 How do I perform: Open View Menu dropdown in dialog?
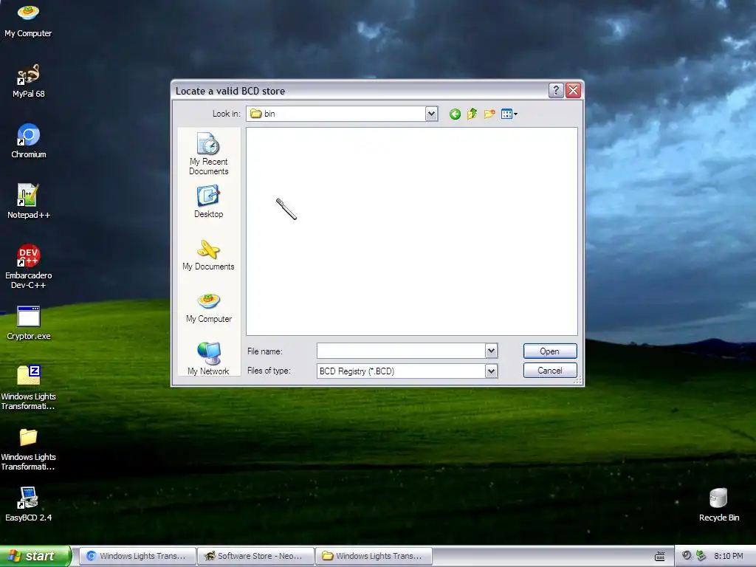click(x=509, y=114)
